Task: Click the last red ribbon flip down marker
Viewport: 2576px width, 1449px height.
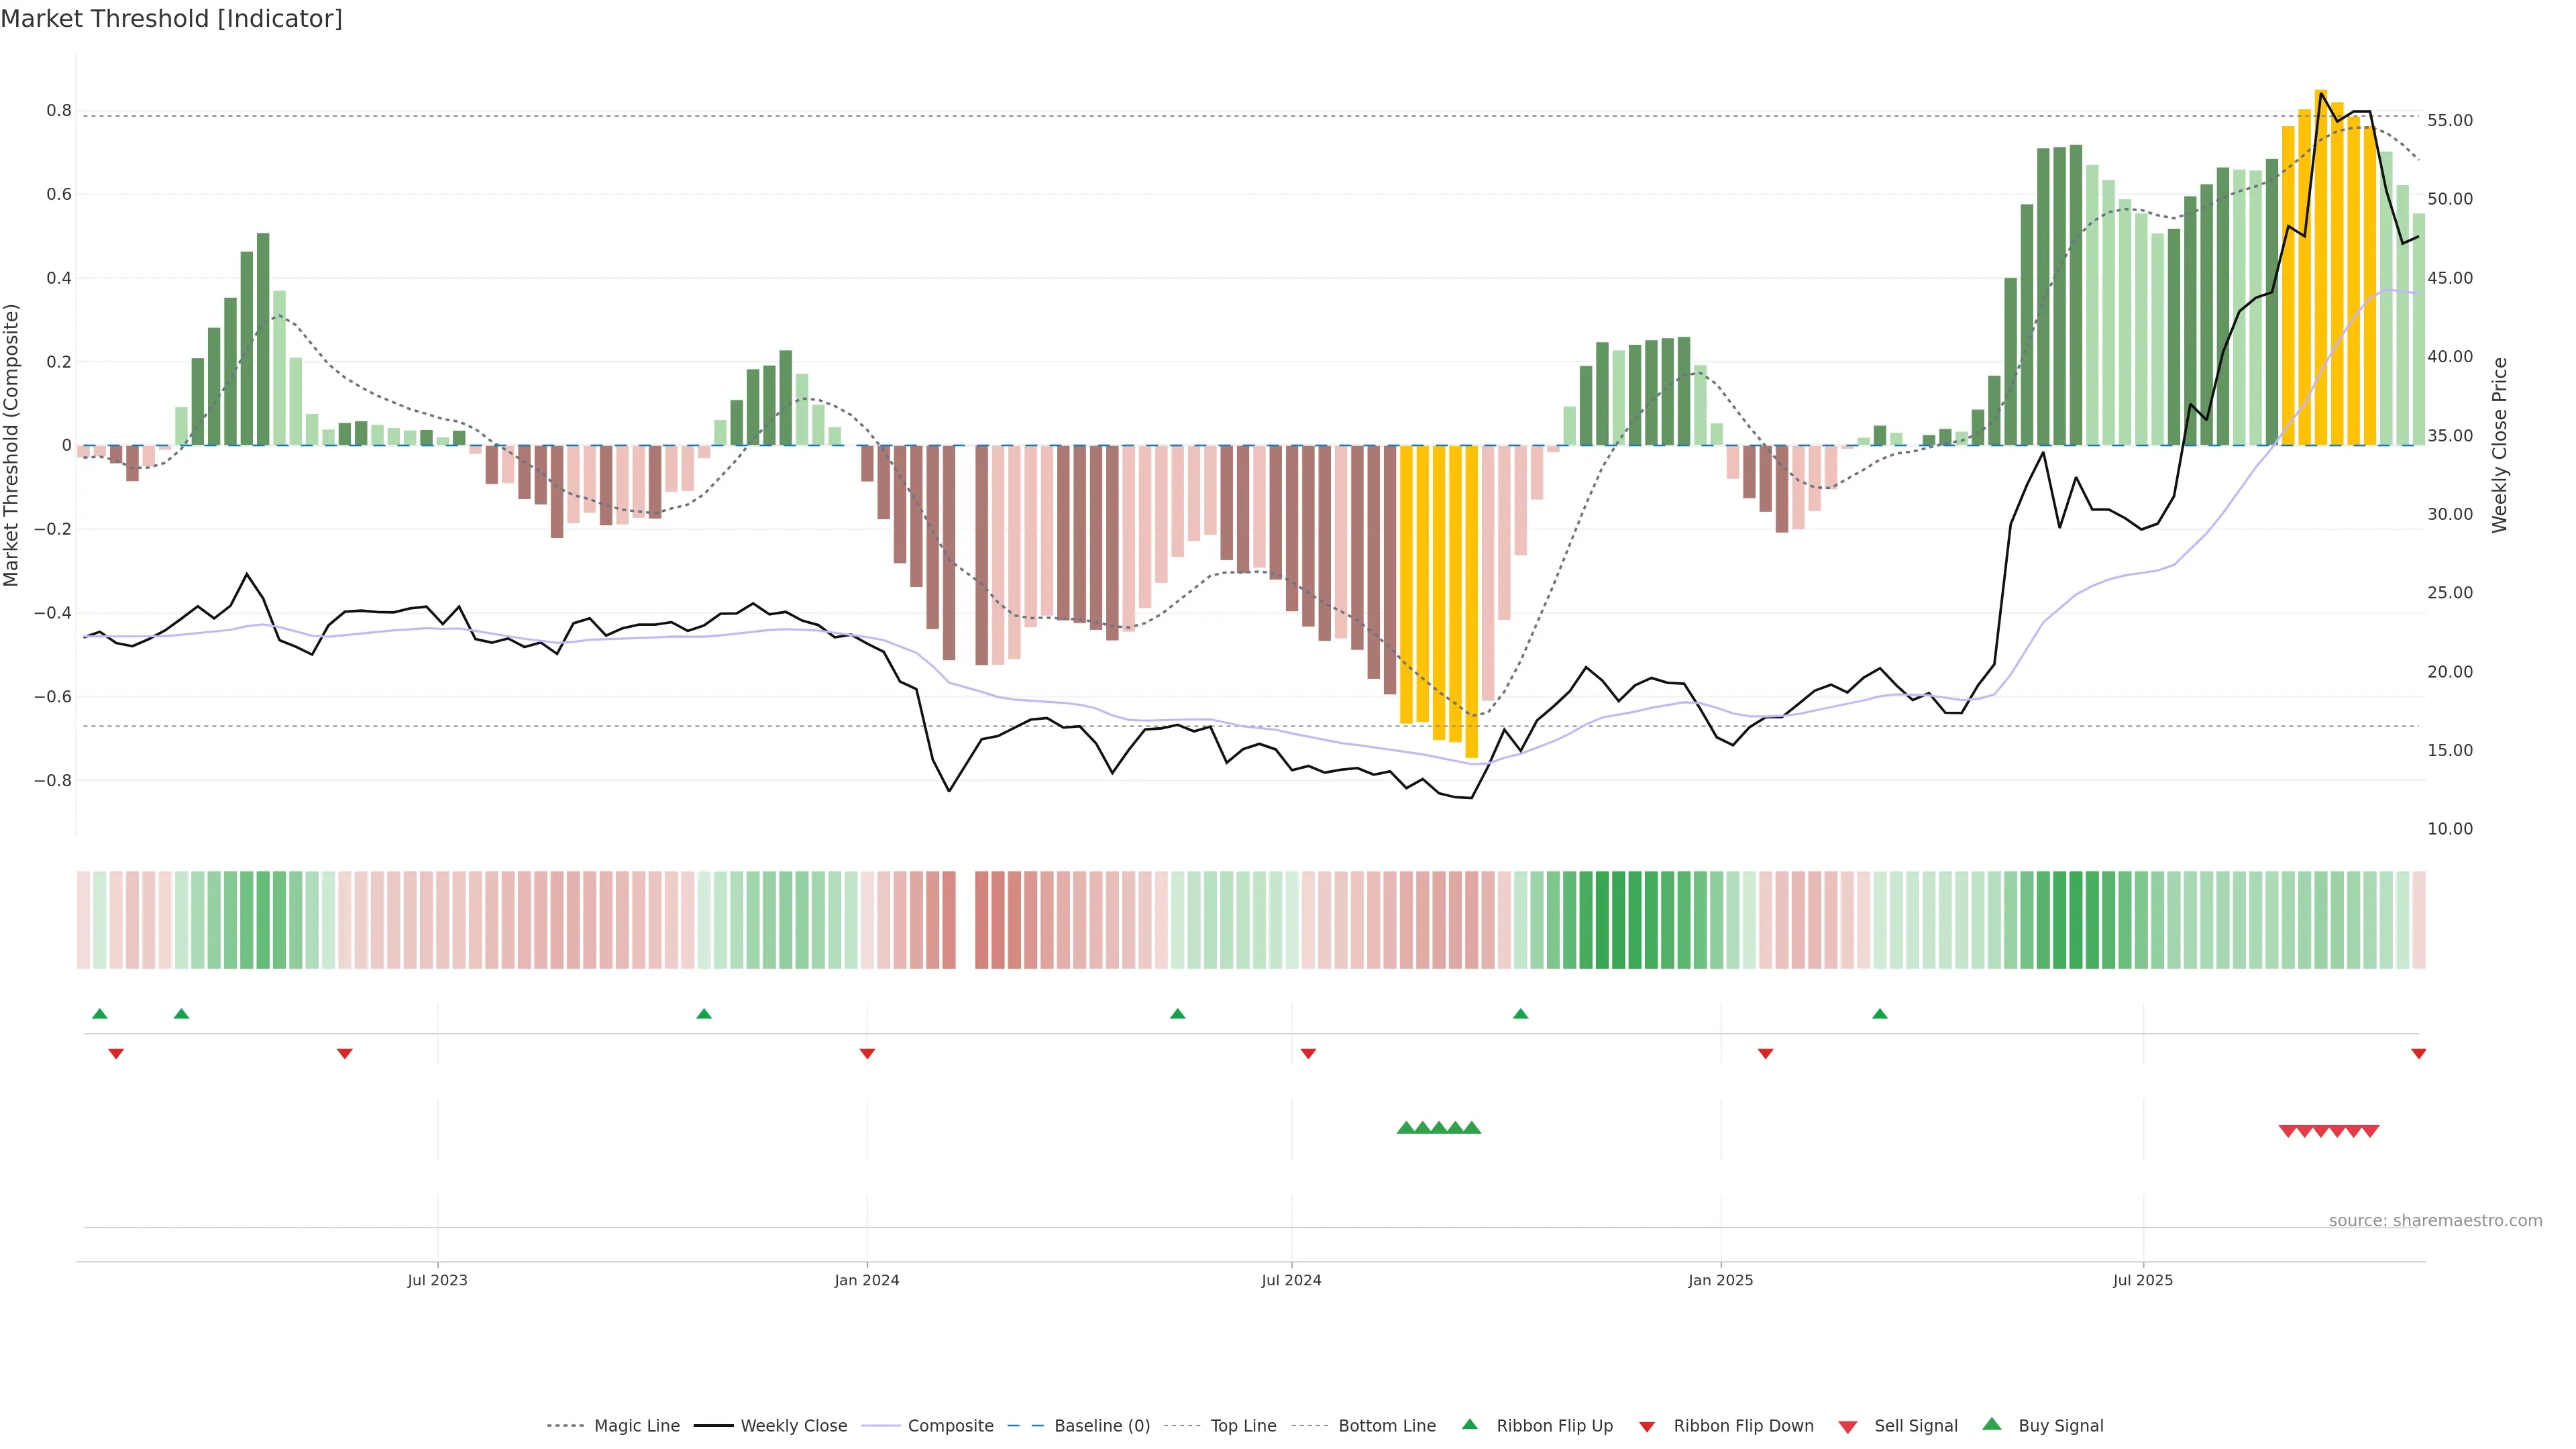Action: click(x=2418, y=1053)
